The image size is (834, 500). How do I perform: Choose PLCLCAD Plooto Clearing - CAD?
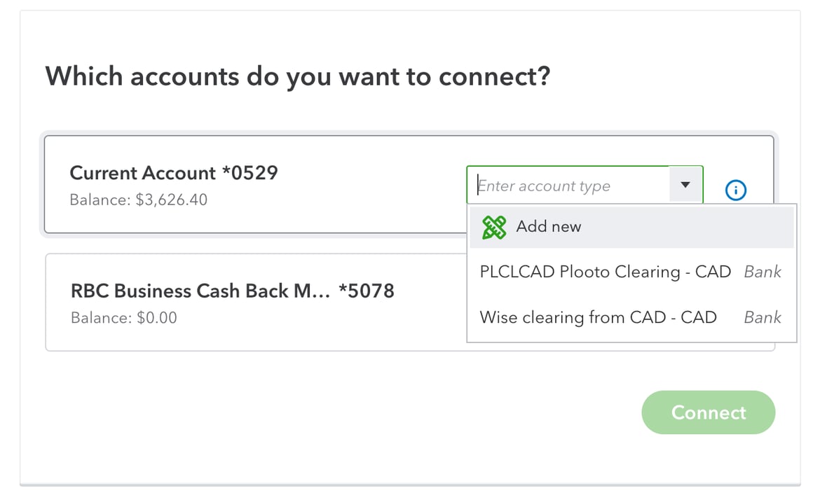[605, 272]
